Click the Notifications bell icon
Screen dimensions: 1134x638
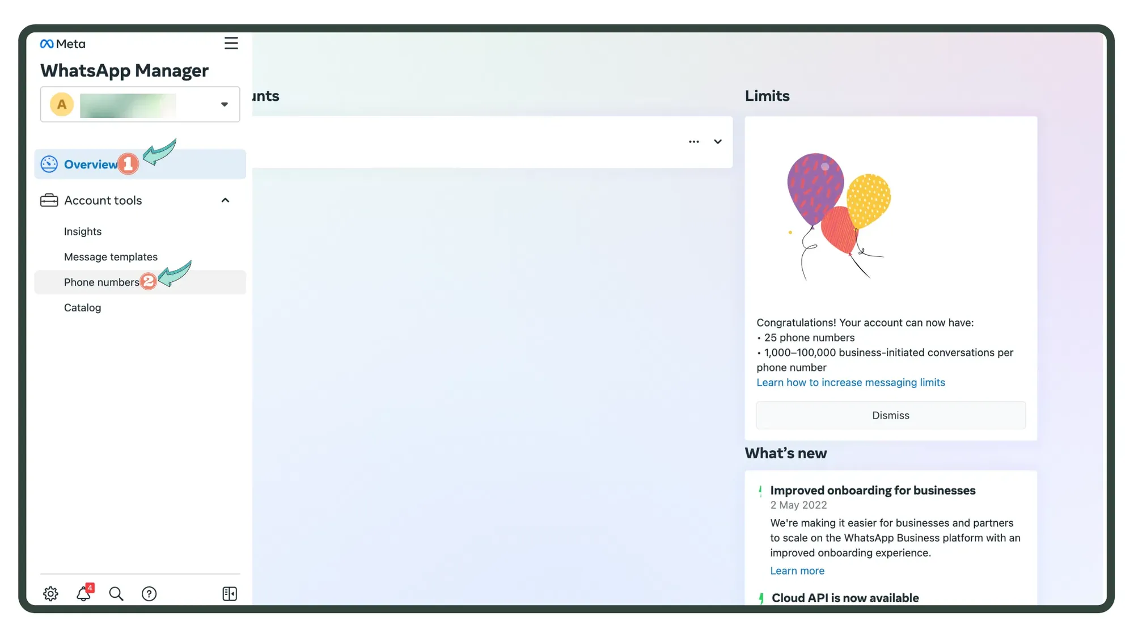(x=83, y=594)
